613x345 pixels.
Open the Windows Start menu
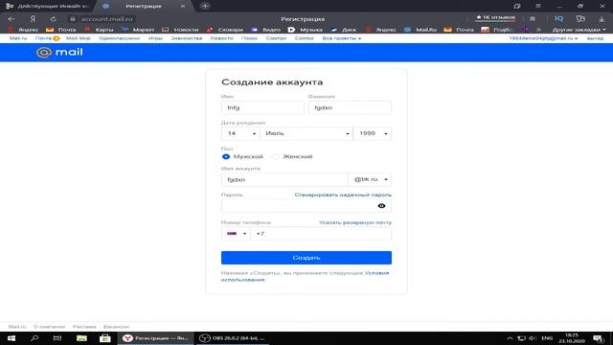click(11, 338)
